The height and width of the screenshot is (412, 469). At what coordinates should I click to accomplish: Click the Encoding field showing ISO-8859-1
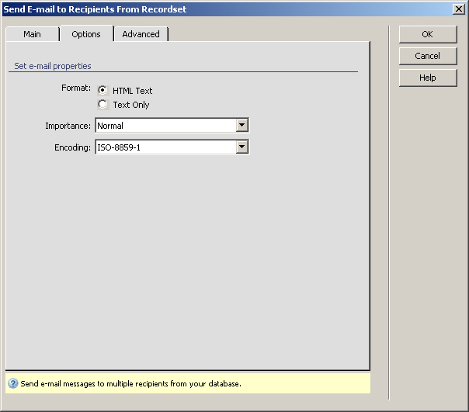[x=165, y=147]
